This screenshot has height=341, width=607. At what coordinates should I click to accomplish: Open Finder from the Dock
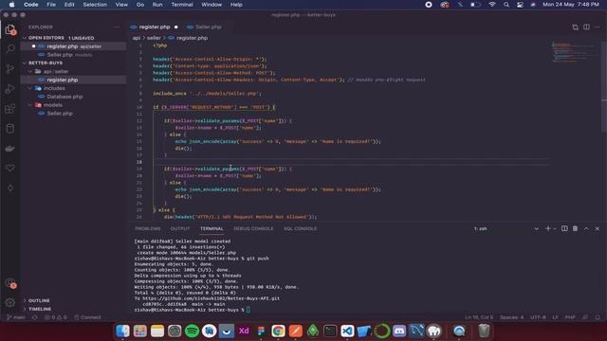(x=122, y=331)
